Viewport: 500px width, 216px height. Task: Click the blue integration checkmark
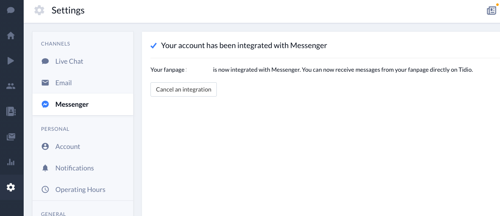click(153, 46)
